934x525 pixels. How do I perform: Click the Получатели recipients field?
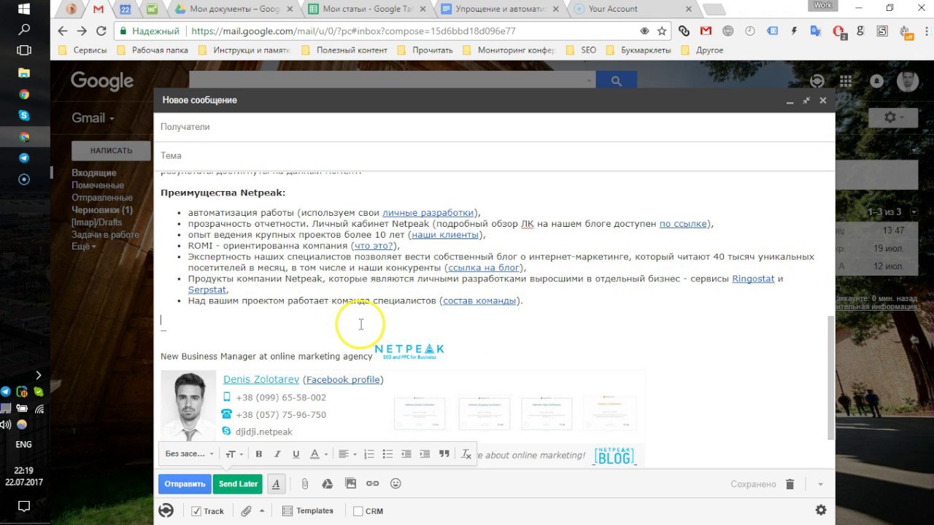click(494, 127)
